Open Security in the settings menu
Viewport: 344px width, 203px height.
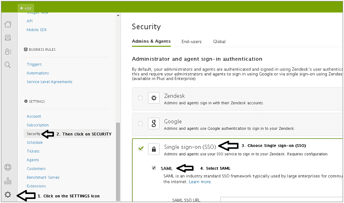pos(33,134)
